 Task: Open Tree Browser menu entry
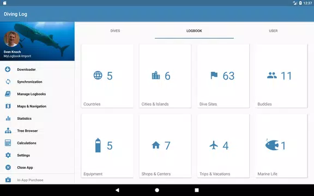37,131
